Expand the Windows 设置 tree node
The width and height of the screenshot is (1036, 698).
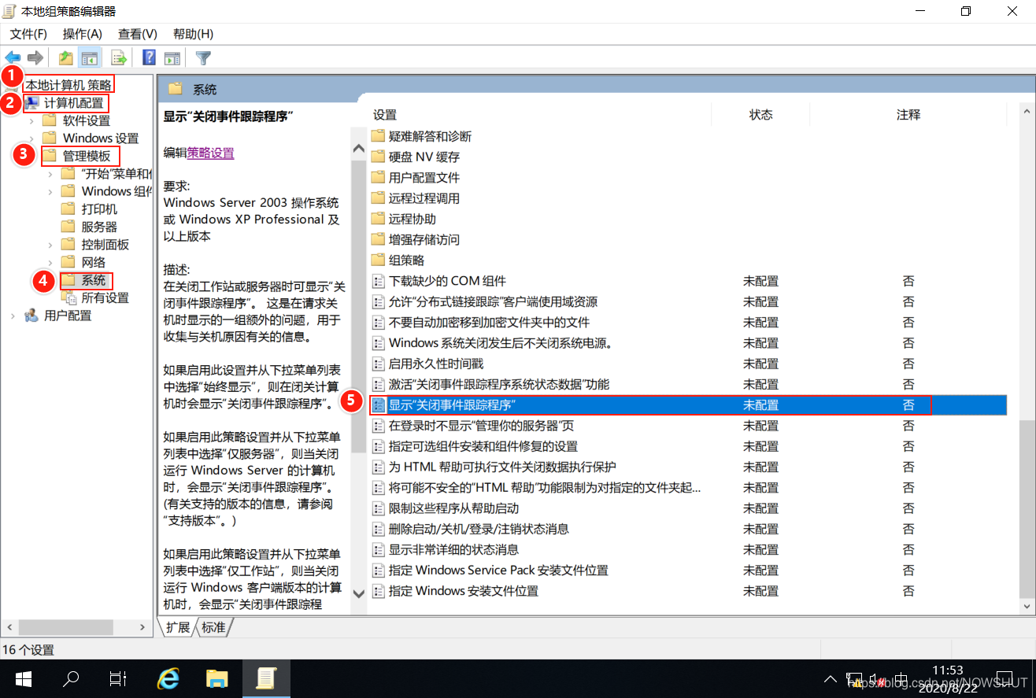pyautogui.click(x=31, y=138)
